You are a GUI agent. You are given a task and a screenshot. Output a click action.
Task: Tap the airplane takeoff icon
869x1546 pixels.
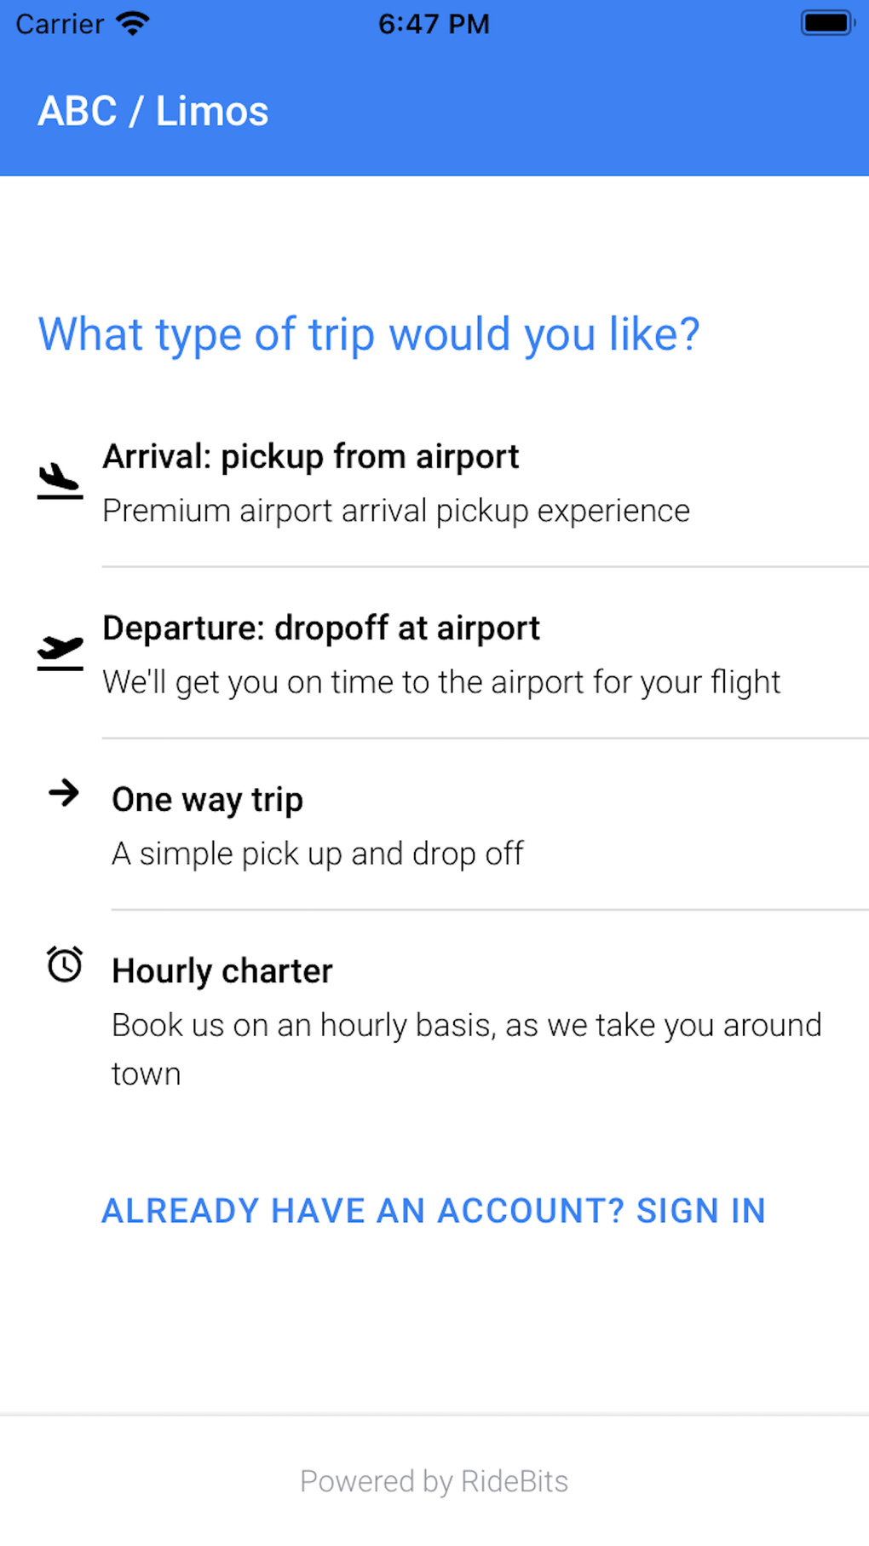[x=60, y=652]
